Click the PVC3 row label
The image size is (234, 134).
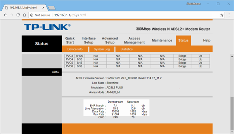69,56
